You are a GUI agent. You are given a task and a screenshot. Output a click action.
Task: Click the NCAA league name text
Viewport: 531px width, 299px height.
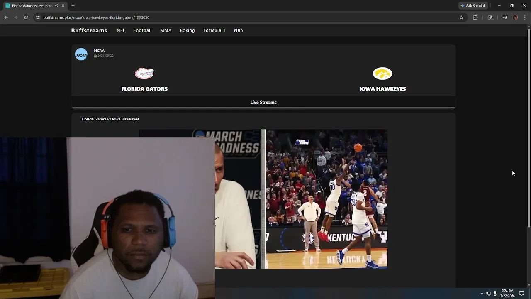99,51
